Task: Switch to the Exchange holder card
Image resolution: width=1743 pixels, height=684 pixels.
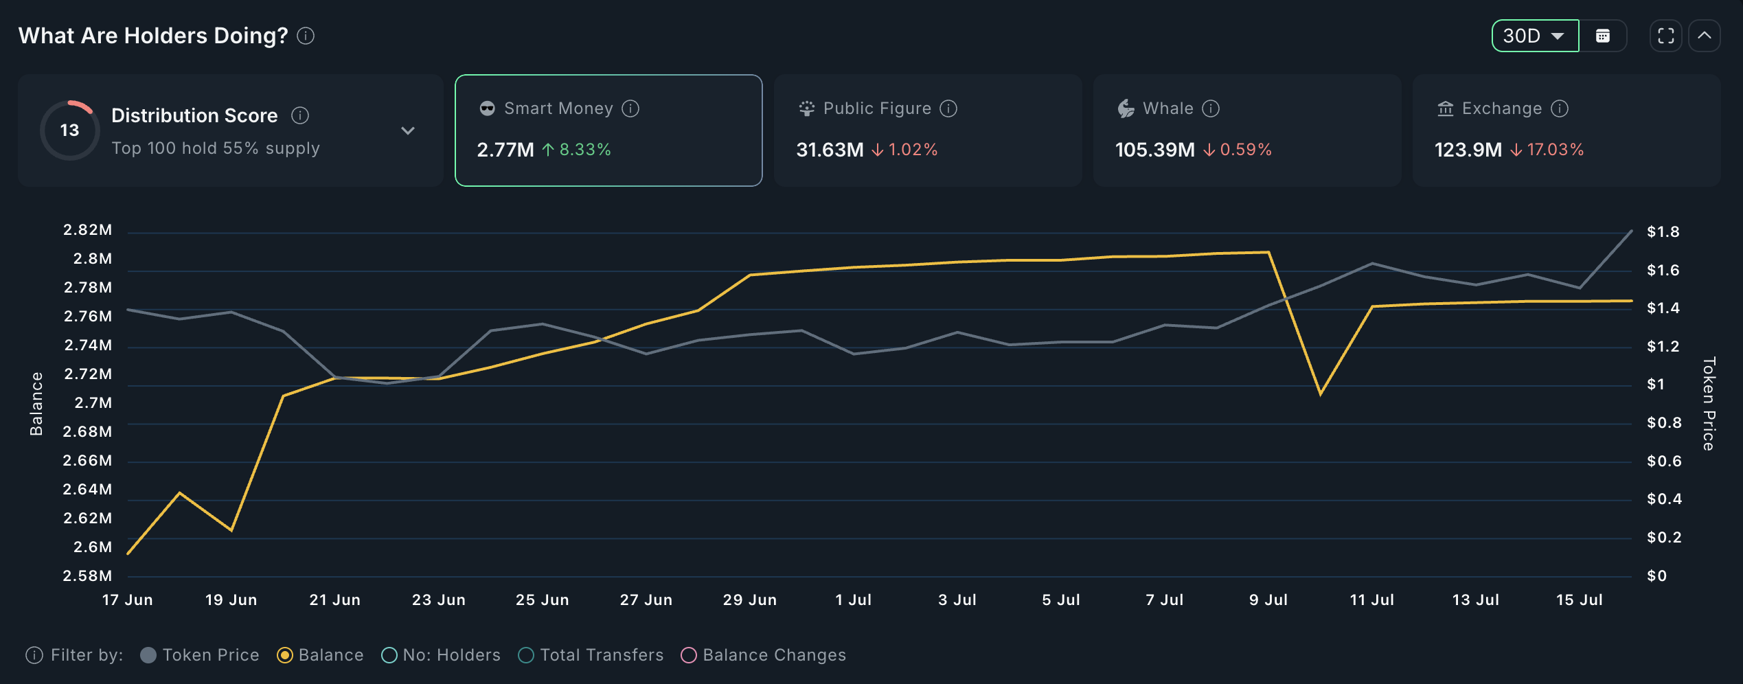Action: coord(1566,130)
